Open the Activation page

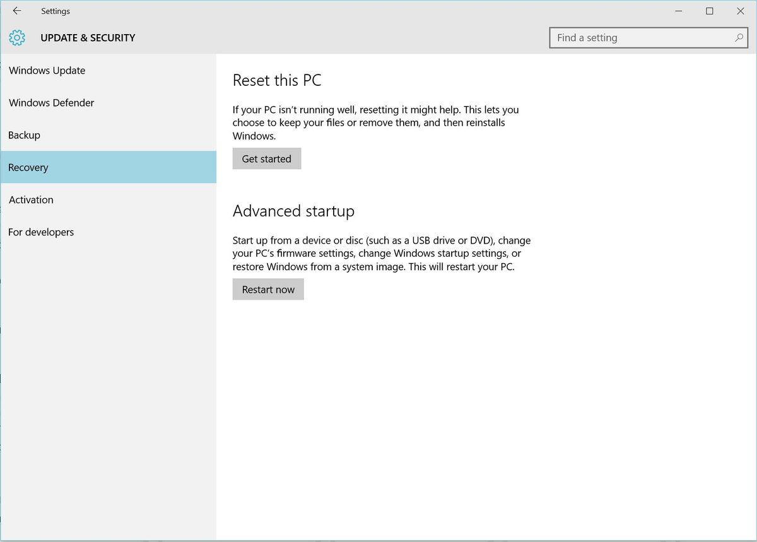coord(31,199)
